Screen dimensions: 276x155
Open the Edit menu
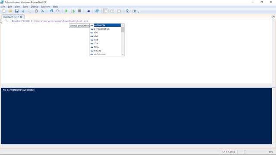point(10,7)
